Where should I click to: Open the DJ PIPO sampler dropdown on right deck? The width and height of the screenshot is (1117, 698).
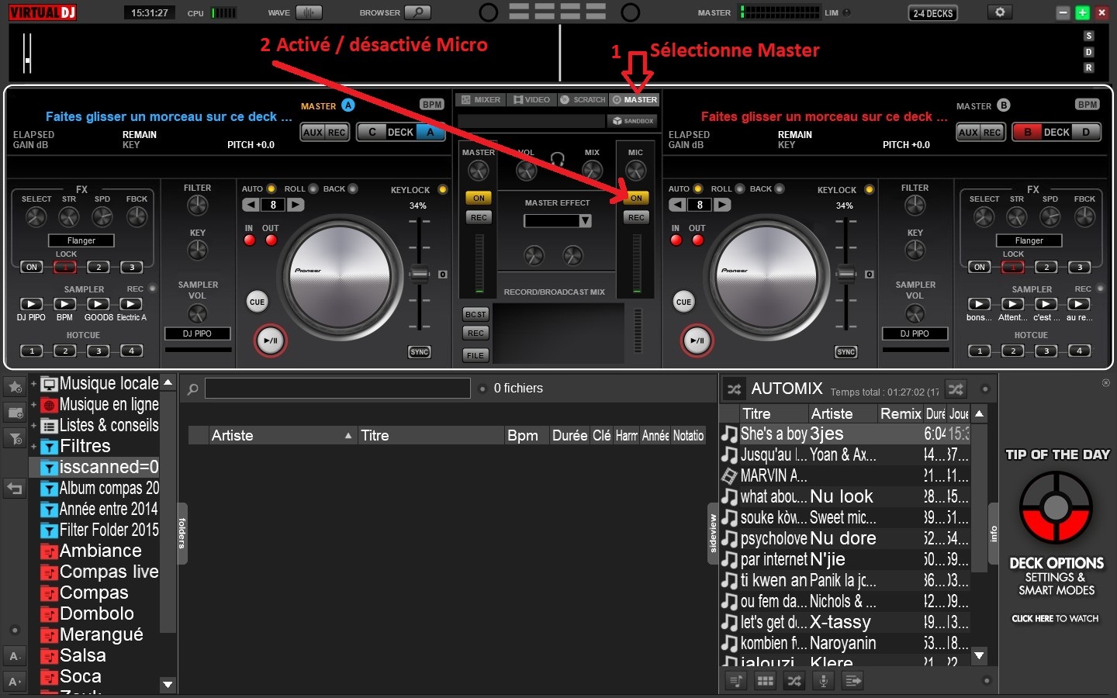point(915,333)
